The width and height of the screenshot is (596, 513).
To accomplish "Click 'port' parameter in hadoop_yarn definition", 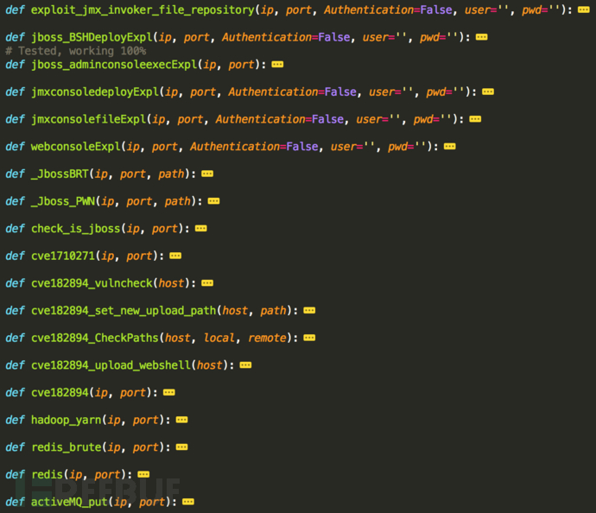I will click(146, 421).
